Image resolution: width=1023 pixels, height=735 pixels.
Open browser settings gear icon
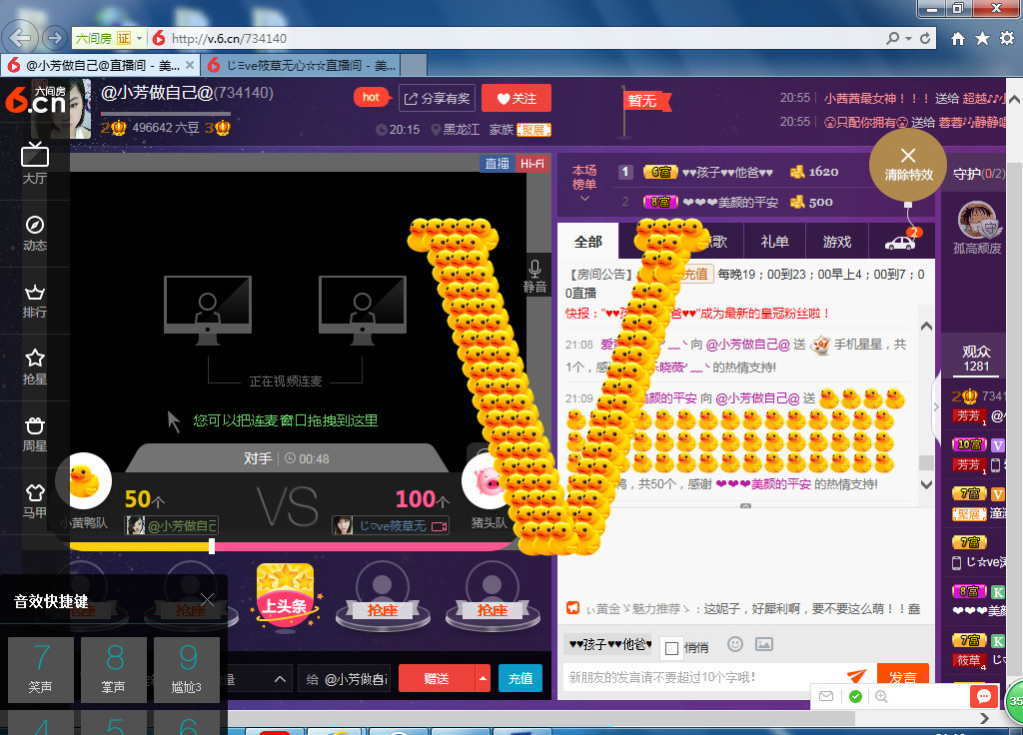coord(1007,38)
